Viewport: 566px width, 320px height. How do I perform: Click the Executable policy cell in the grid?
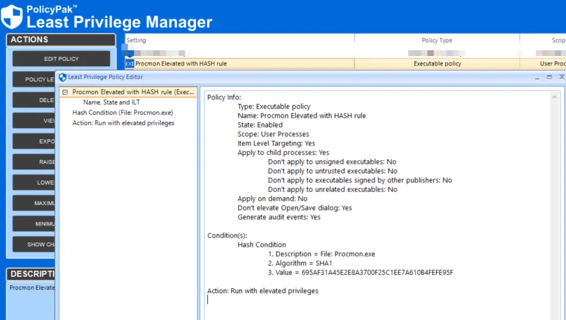[x=437, y=64]
